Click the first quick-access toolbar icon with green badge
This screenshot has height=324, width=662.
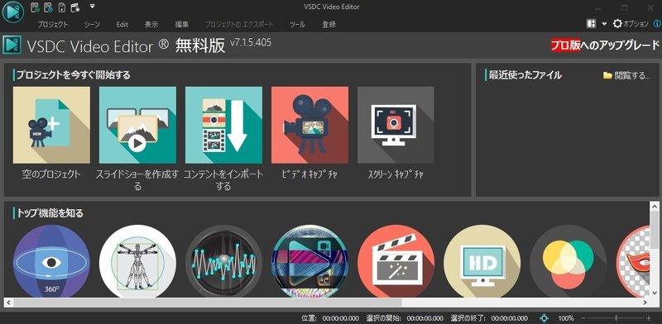pyautogui.click(x=36, y=7)
